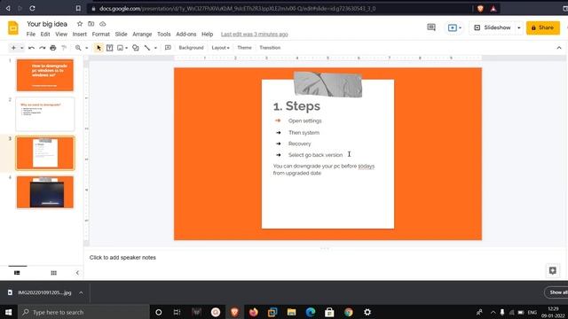Select the Paint format tool

tap(64, 48)
